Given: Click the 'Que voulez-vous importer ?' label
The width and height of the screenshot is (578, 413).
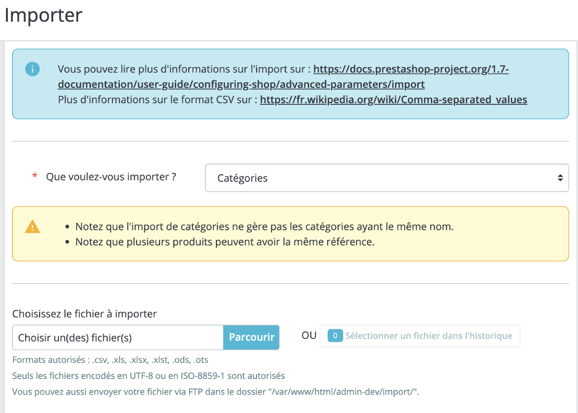Looking at the screenshot, I should pyautogui.click(x=111, y=177).
